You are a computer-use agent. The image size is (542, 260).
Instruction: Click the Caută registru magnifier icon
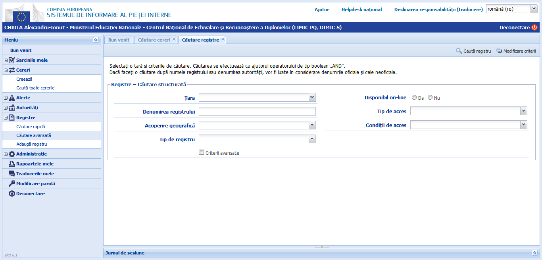pos(459,51)
